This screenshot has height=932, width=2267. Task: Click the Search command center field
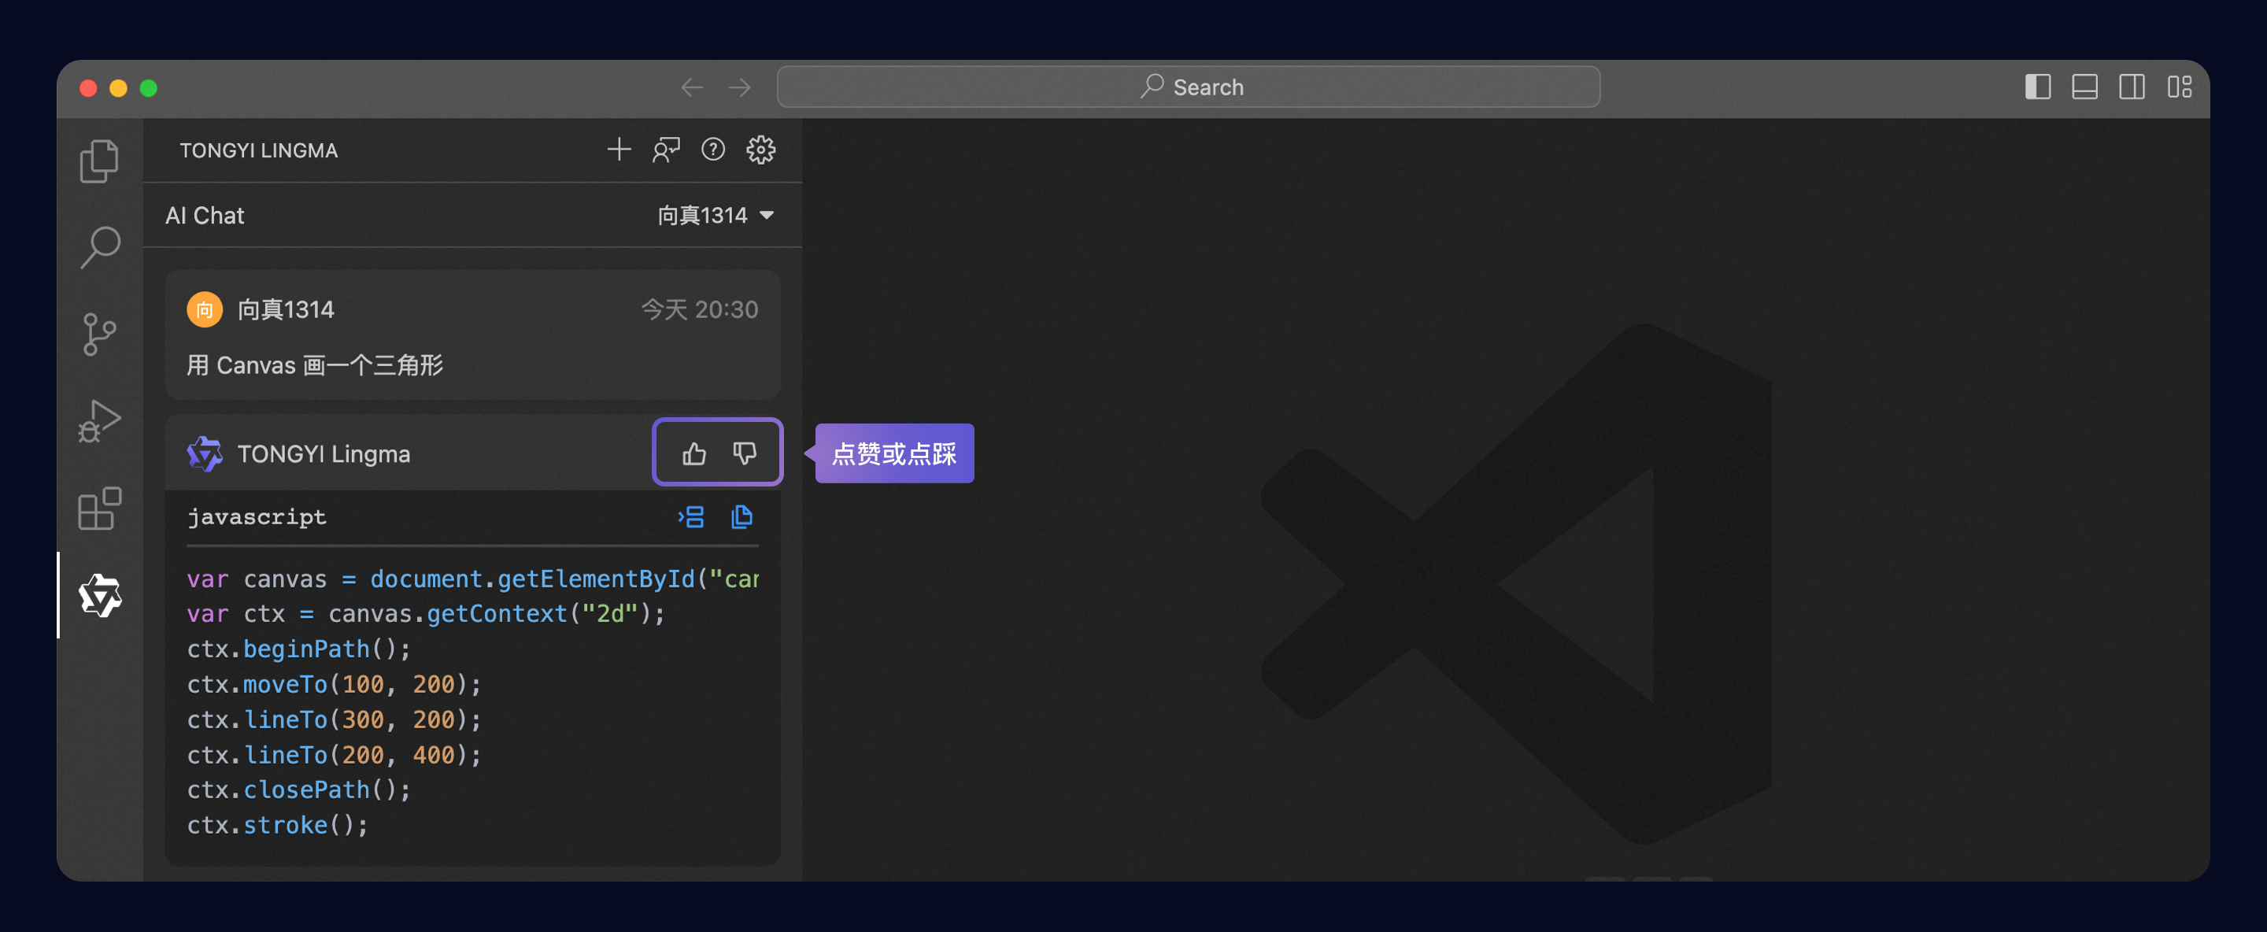pyautogui.click(x=1188, y=87)
